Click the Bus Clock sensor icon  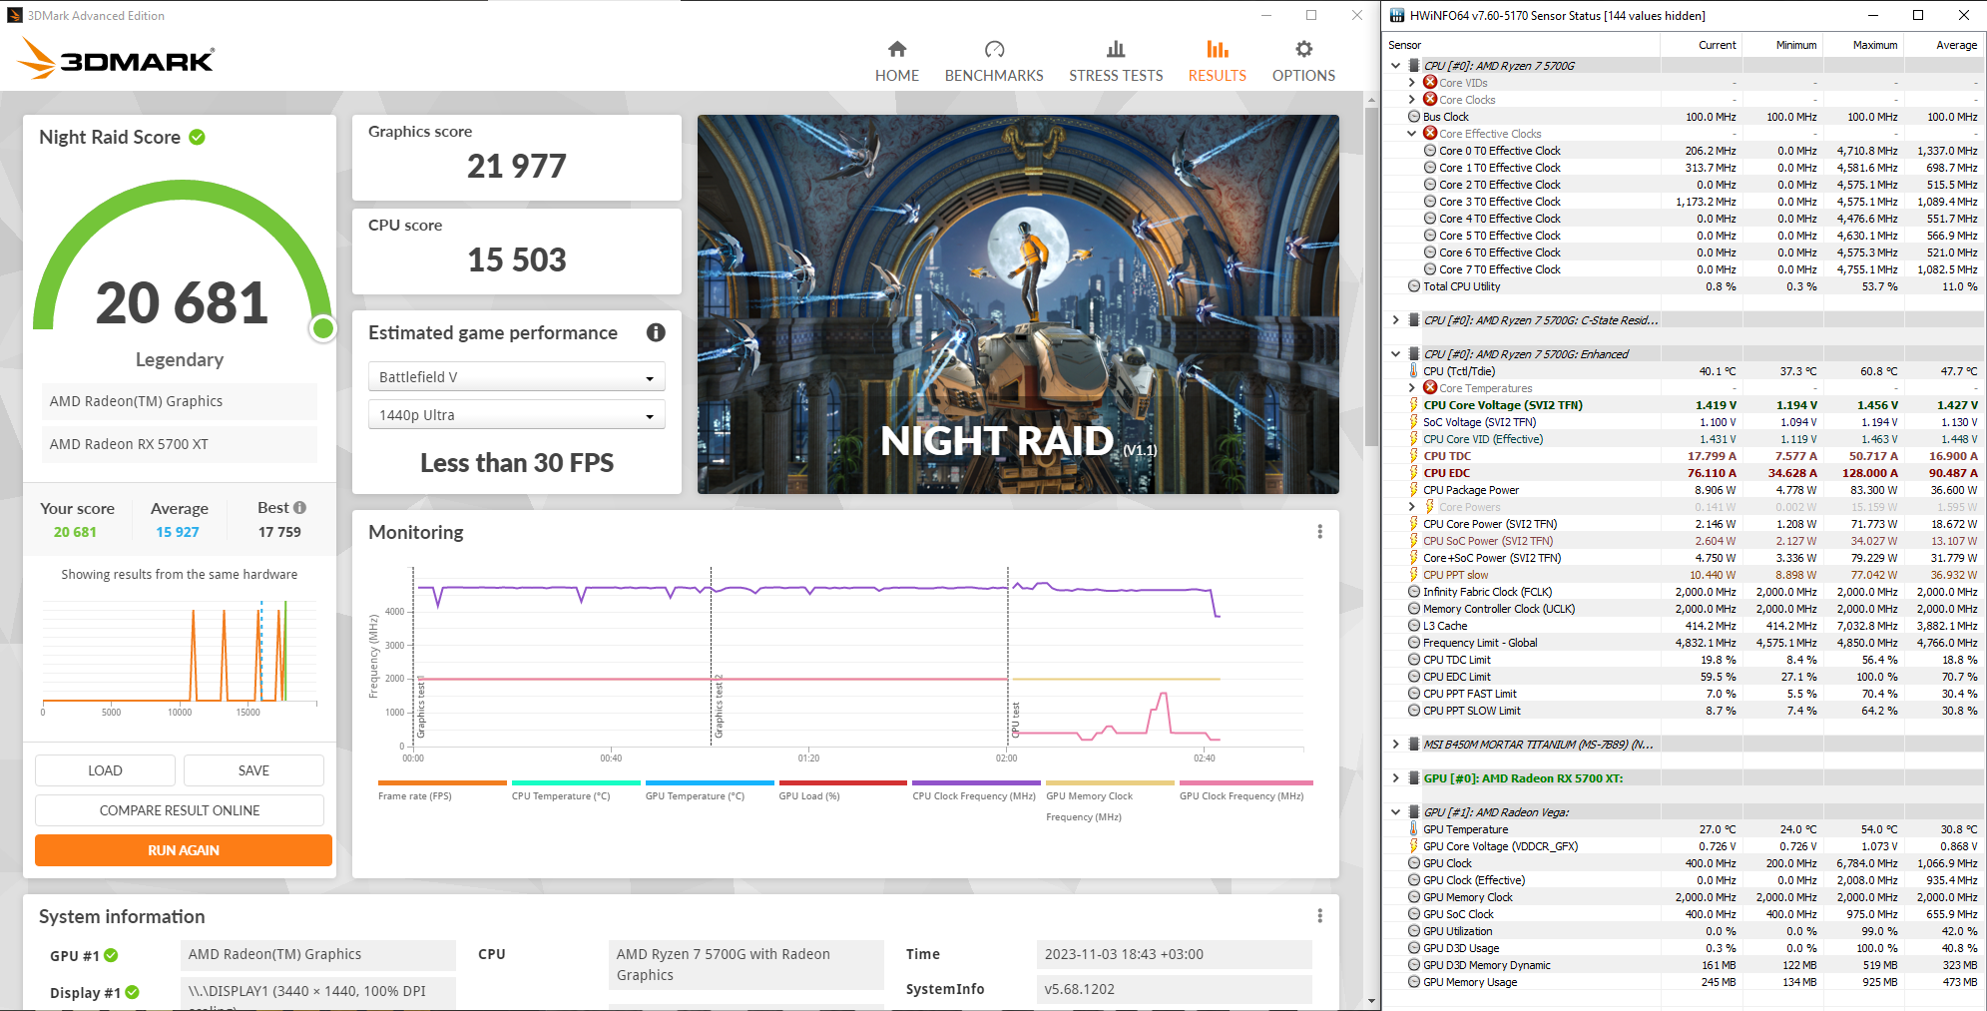pos(1414,117)
